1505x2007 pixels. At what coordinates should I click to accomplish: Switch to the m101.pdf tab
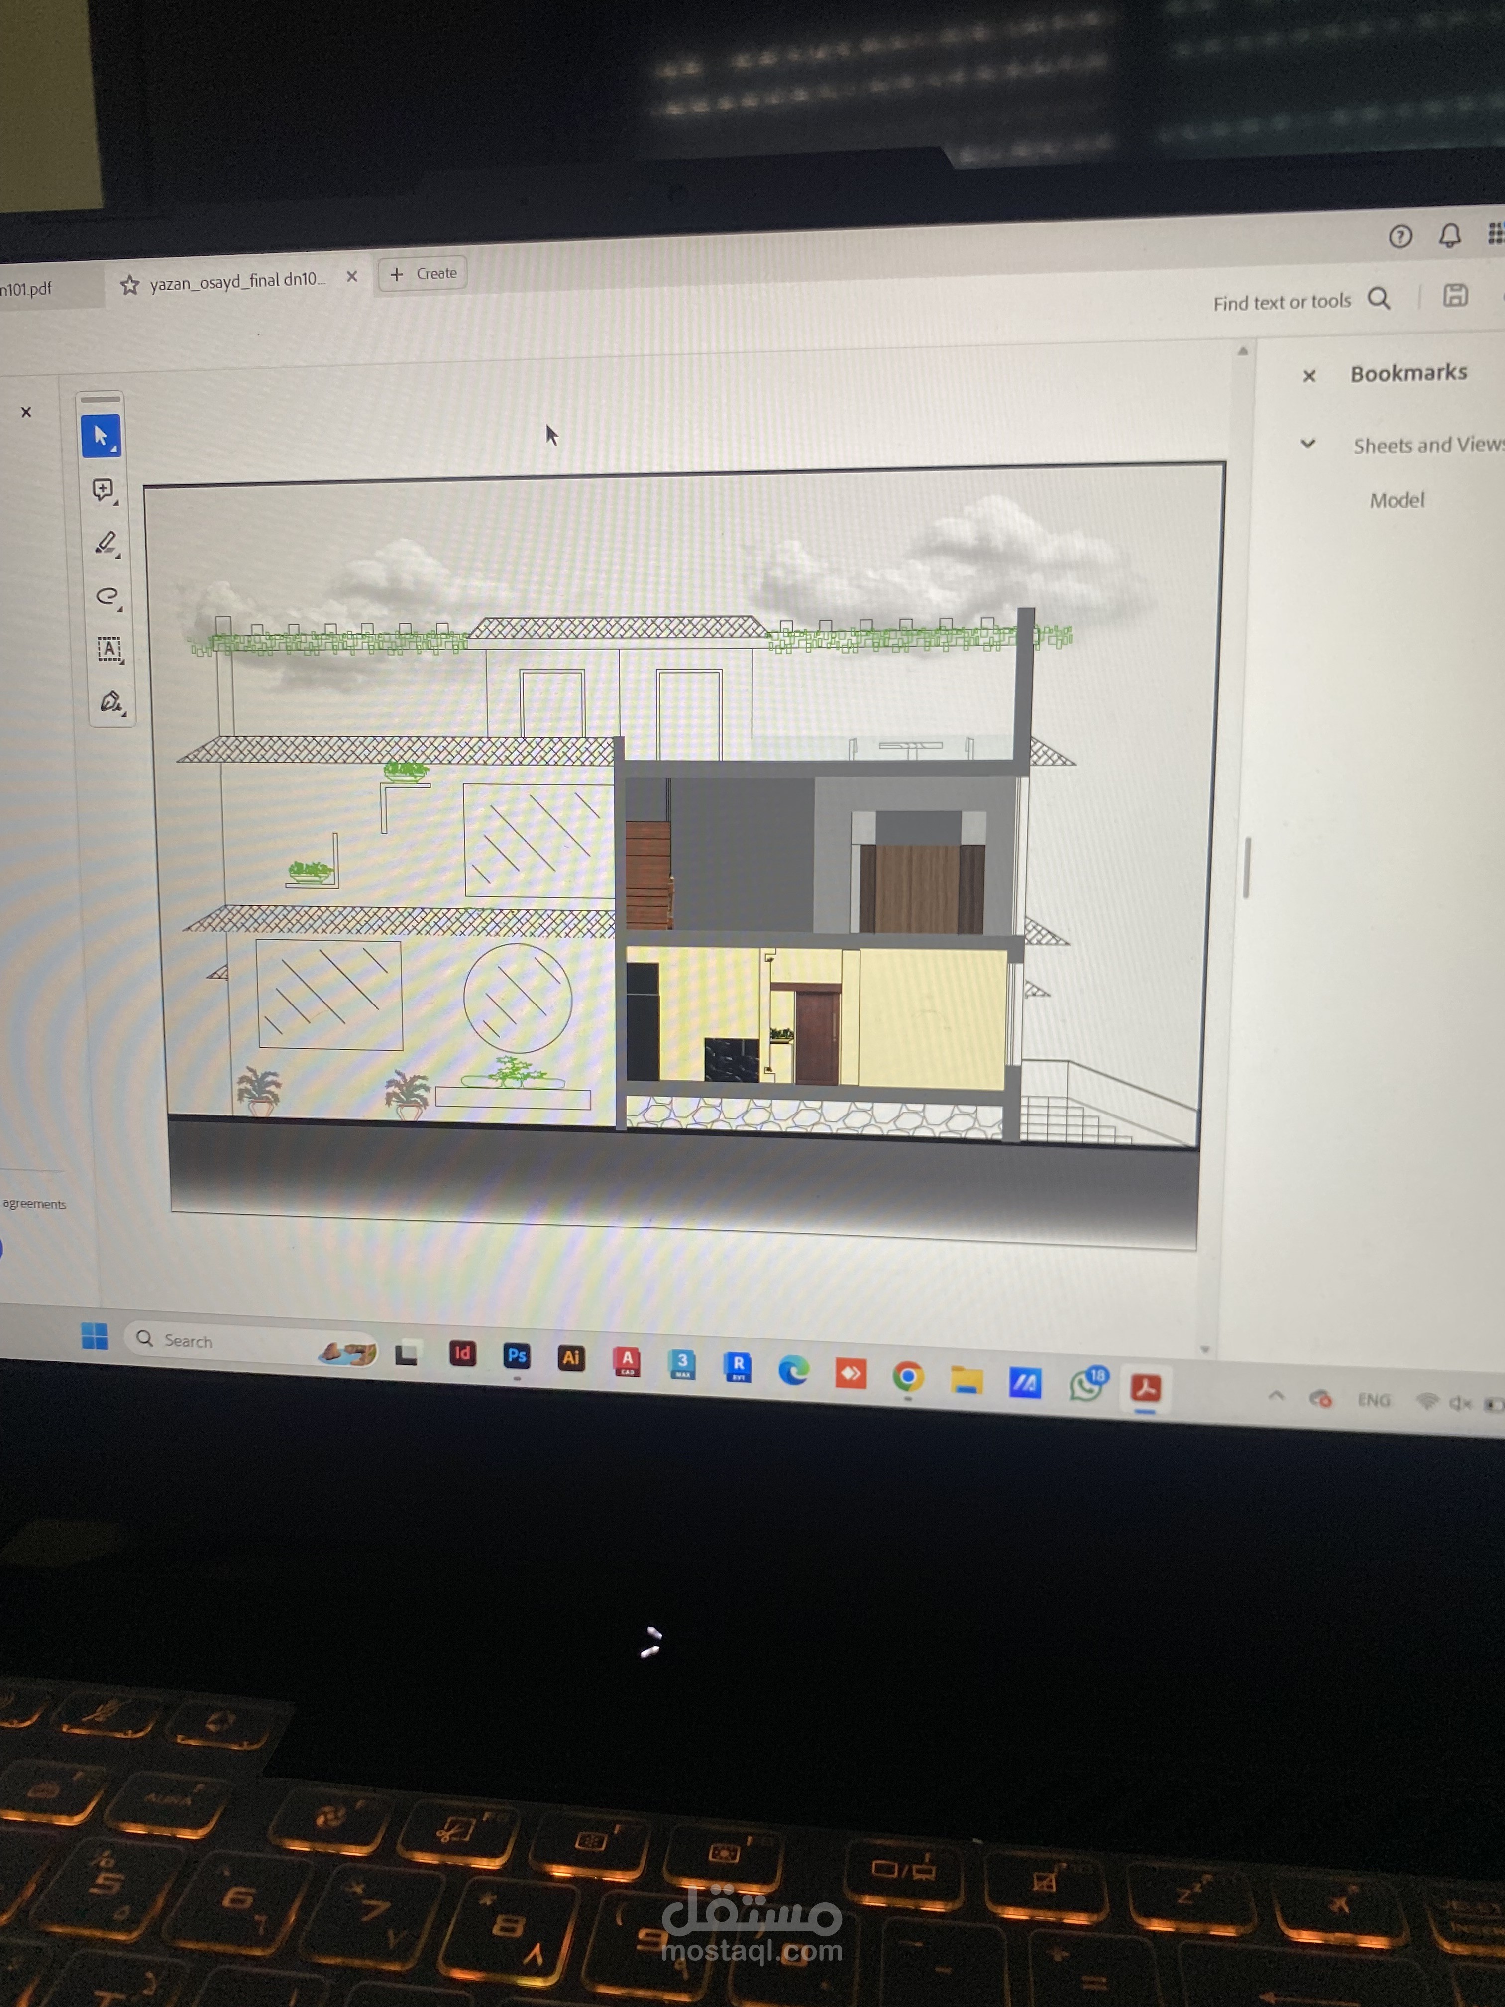click(27, 289)
